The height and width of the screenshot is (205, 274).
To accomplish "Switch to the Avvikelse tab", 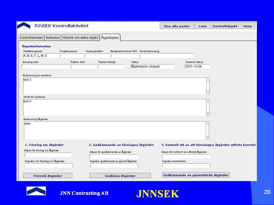I will click(53, 38).
